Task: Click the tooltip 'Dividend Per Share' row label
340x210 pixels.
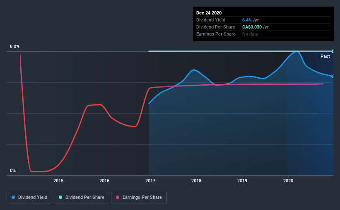Action: (x=215, y=27)
